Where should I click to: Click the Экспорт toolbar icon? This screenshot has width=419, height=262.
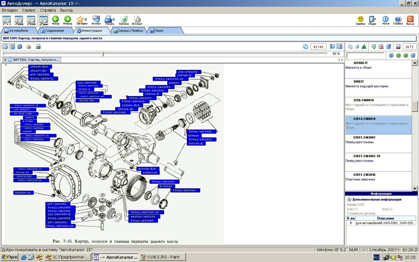pos(96,20)
